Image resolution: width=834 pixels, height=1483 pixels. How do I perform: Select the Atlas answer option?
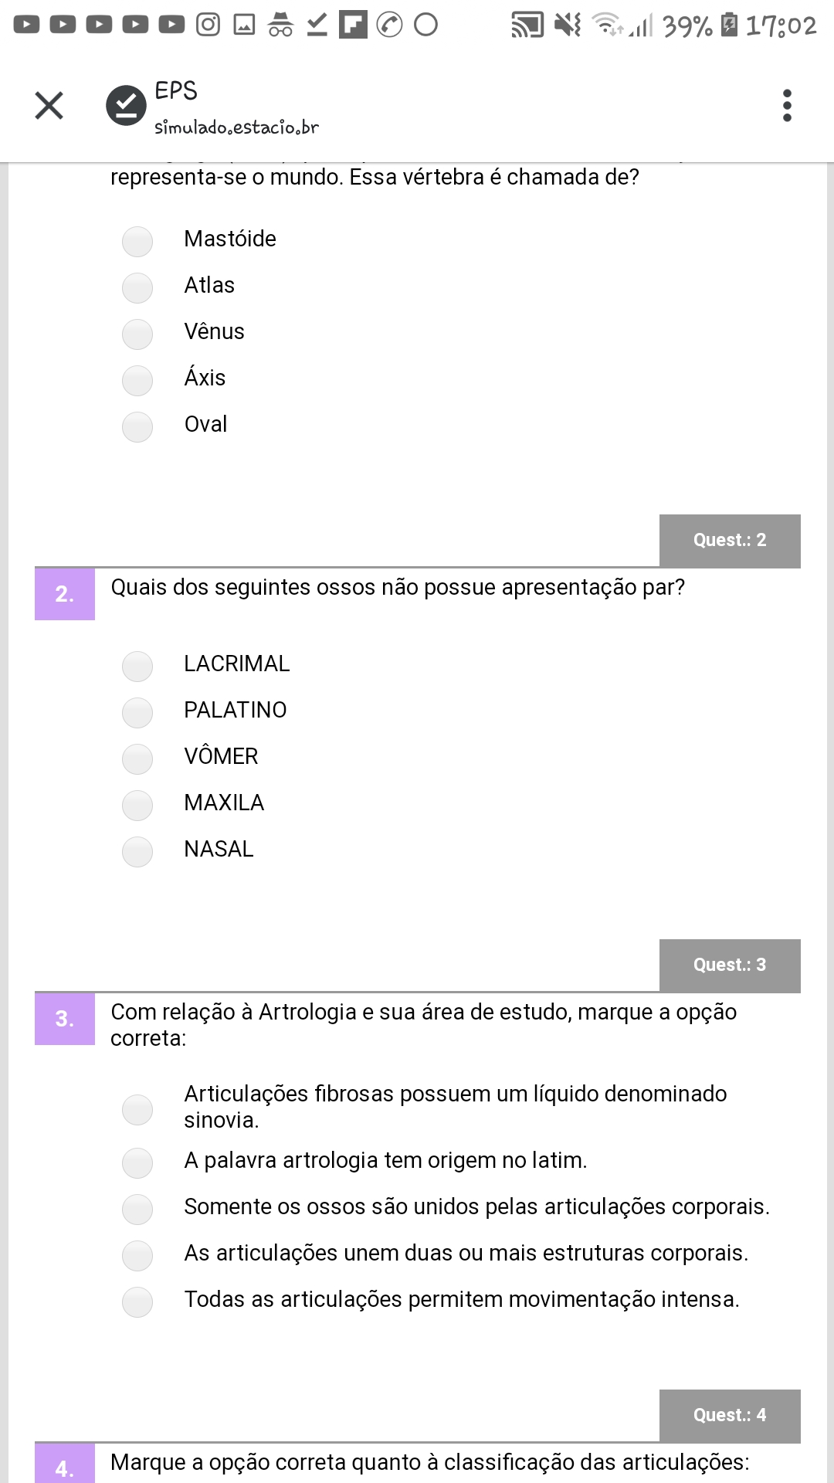coord(137,287)
